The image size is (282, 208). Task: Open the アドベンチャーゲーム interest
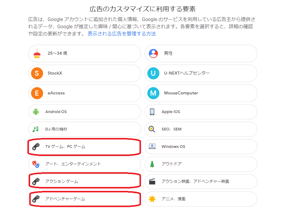coord(85,199)
